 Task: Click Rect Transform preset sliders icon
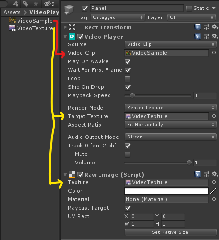[206, 27]
